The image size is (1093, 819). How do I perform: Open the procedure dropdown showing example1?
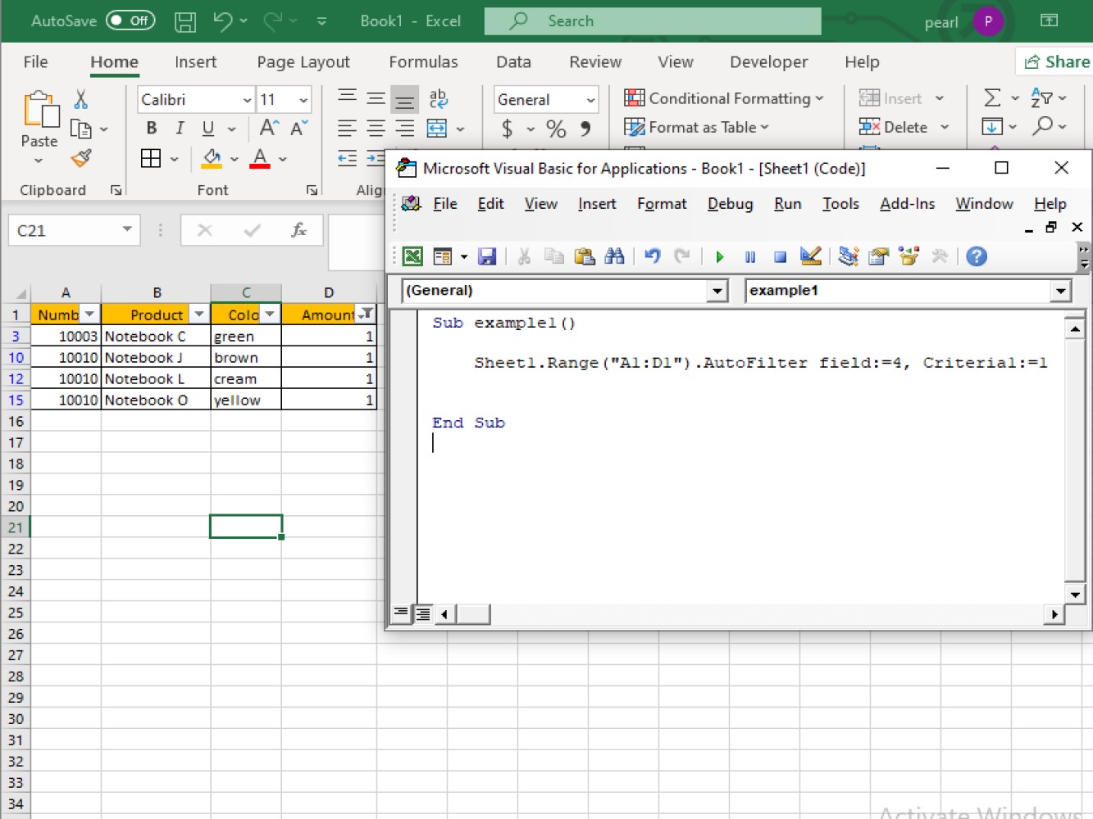pos(1061,290)
